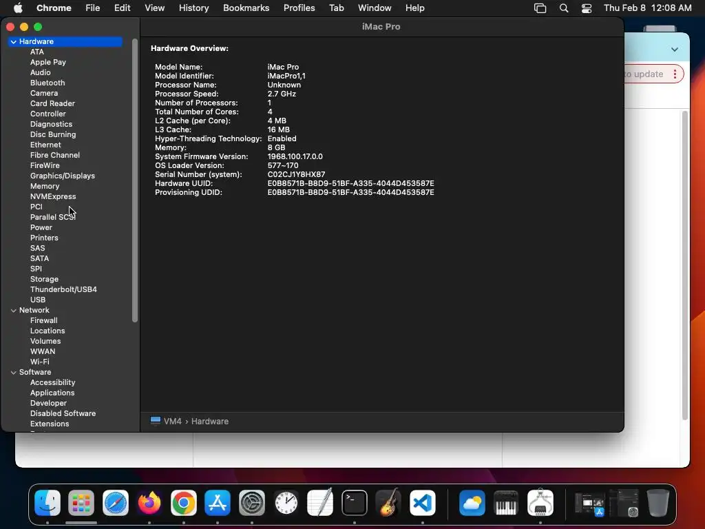Click the Stage Manager menu bar icon
Viewport: 705px width, 529px height.
pyautogui.click(x=540, y=8)
